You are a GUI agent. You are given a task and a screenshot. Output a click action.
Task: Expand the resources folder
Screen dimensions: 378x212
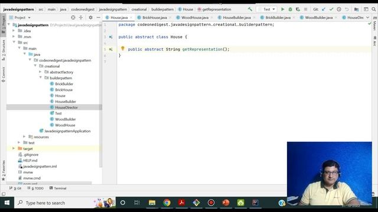pos(24,137)
